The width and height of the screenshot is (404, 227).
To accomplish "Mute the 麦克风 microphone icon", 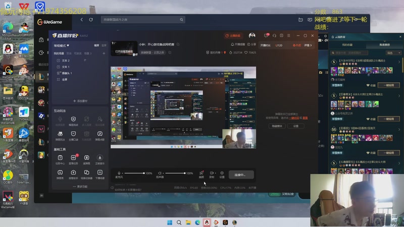I will point(119,173).
